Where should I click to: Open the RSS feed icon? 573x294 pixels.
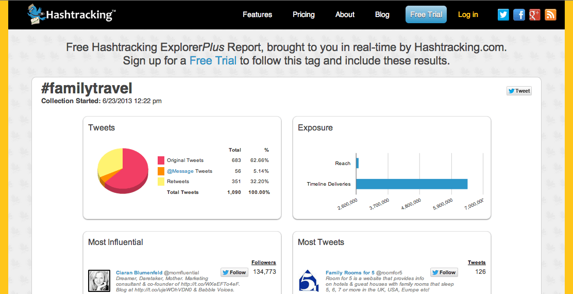tap(550, 14)
